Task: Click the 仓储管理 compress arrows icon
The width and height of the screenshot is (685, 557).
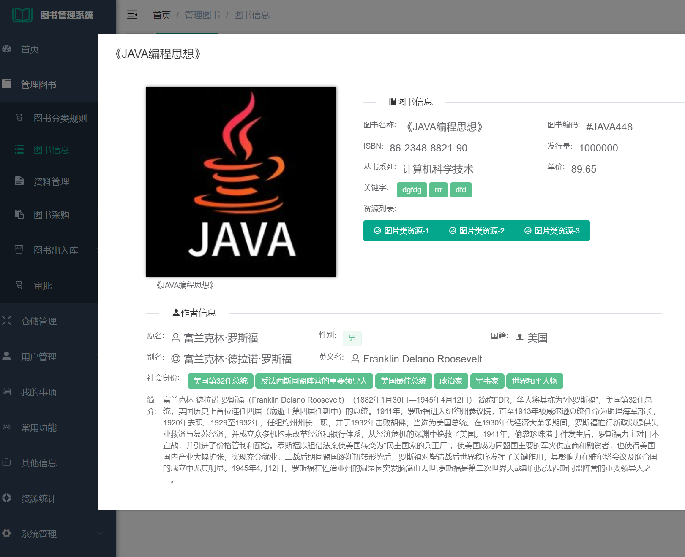Action: point(6,321)
